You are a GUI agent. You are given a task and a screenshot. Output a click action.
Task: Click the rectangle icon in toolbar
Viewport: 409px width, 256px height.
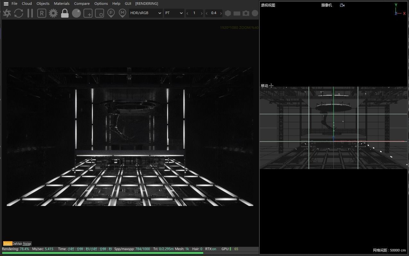[x=237, y=13]
